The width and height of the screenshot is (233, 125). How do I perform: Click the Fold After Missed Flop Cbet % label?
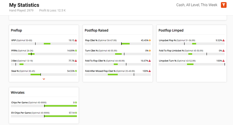click(100, 71)
